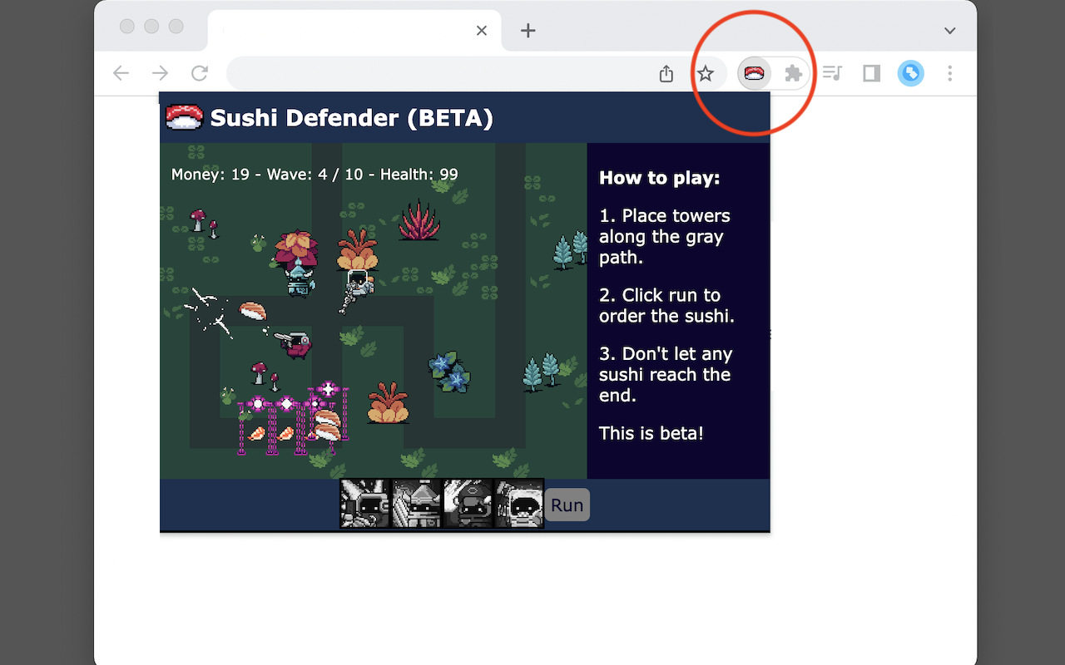The image size is (1065, 665).
Task: Click the back navigation arrow
Action: (x=120, y=73)
